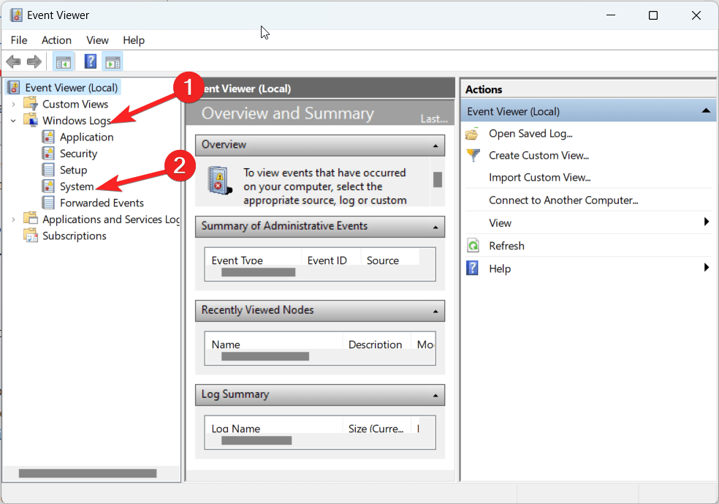Click Refresh in the Actions pane
Screen dimensions: 719x504
(x=506, y=246)
